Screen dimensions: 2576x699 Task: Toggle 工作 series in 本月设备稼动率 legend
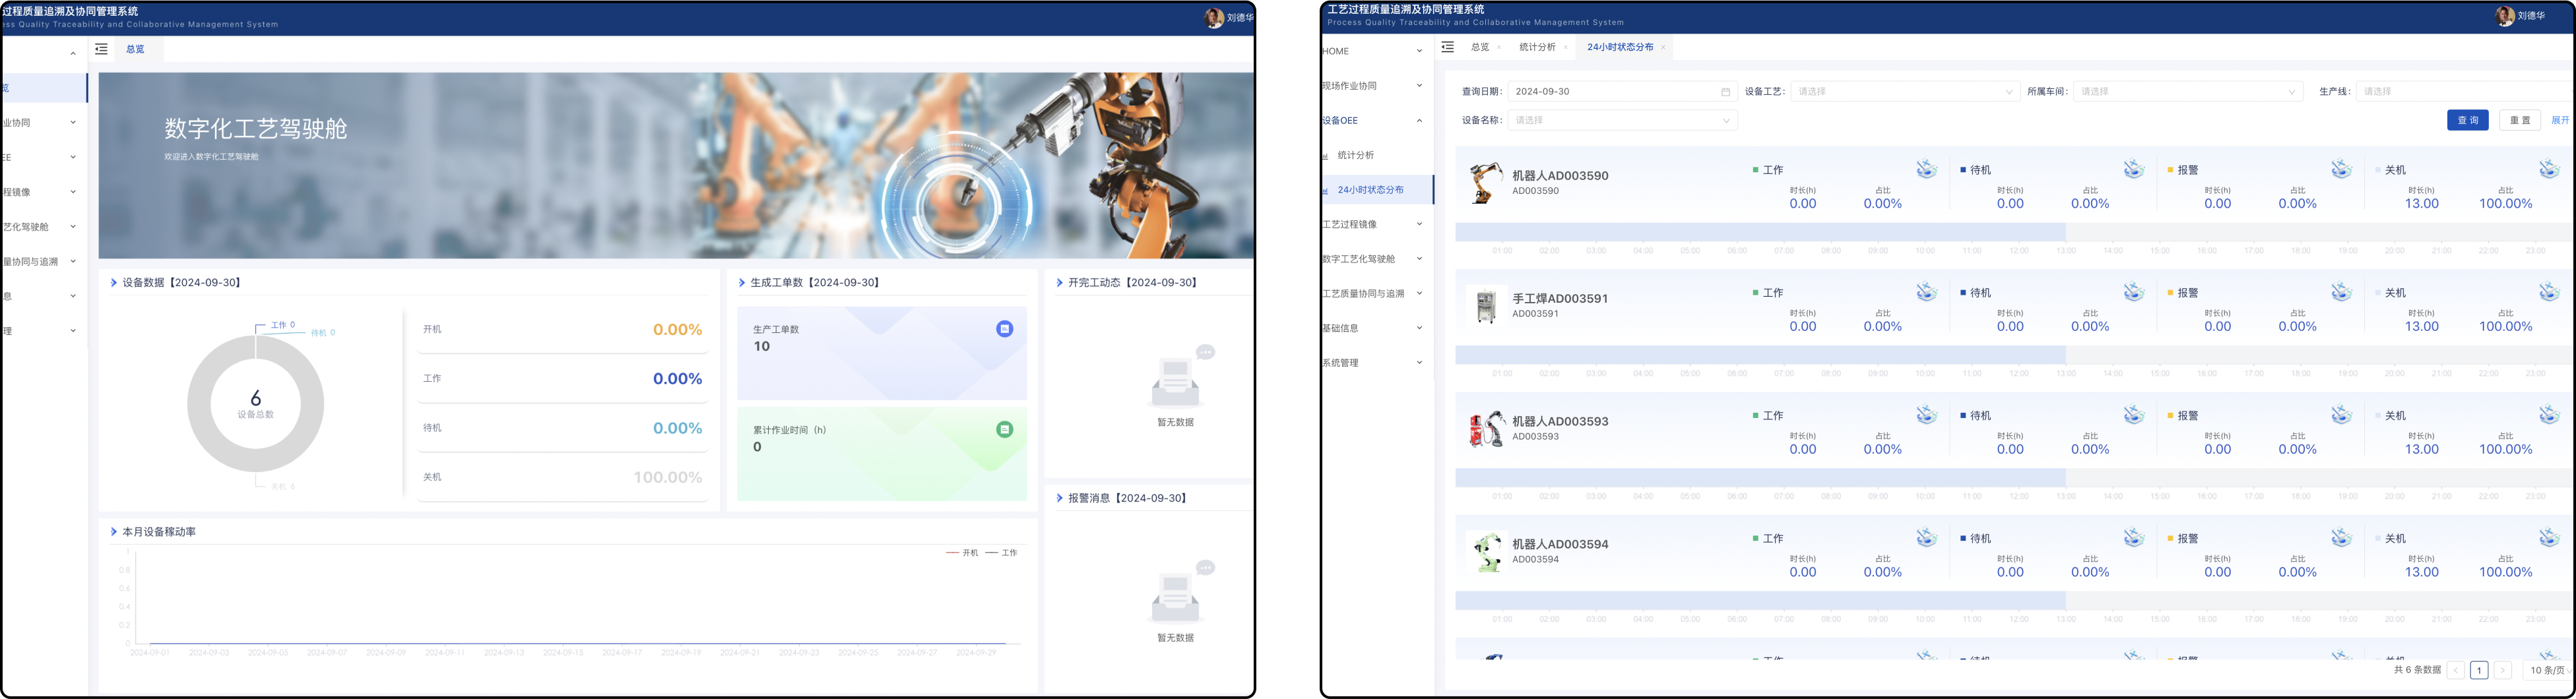pos(1001,553)
